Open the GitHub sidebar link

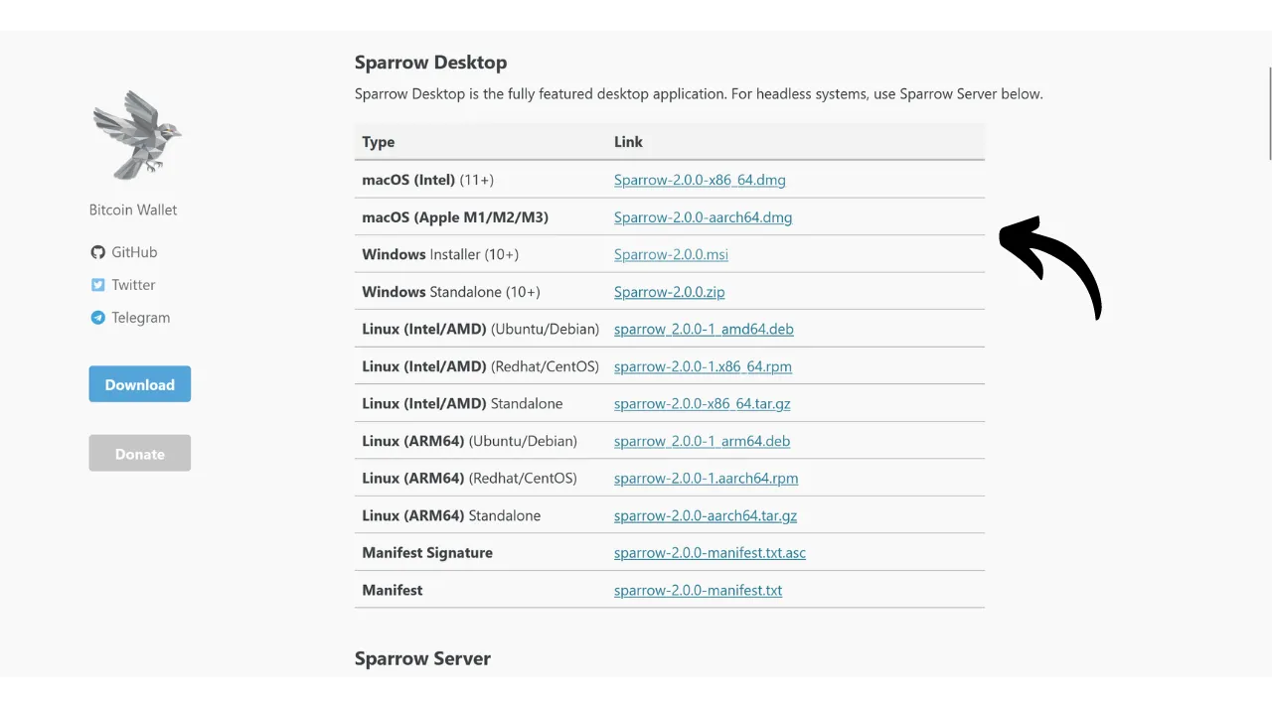pos(134,252)
